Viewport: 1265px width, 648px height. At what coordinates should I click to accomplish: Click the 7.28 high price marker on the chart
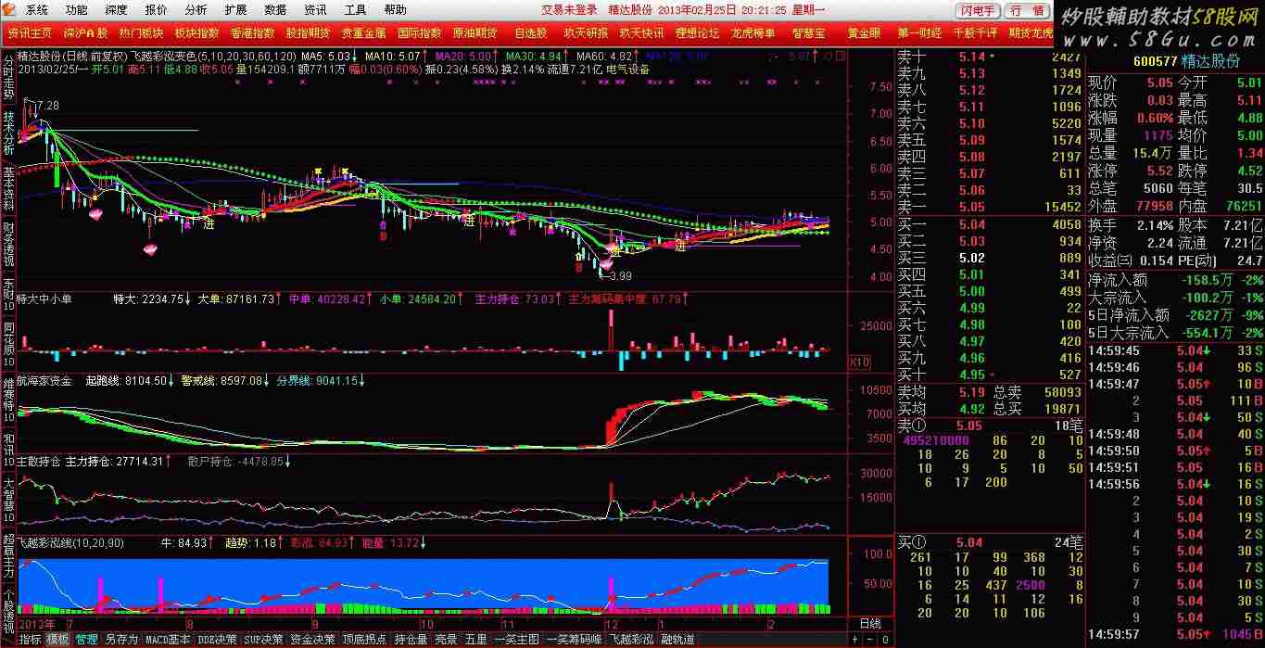pyautogui.click(x=46, y=106)
